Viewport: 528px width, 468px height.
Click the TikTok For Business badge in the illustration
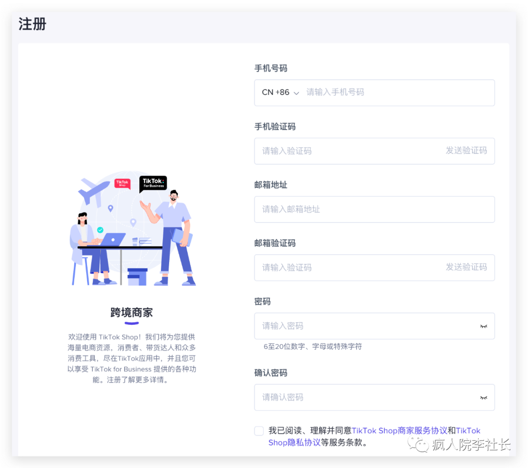pos(153,184)
